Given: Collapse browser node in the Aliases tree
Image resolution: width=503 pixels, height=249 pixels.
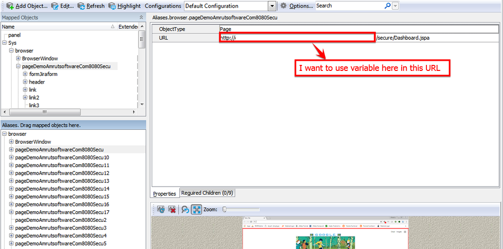Looking at the screenshot, I should (5, 134).
